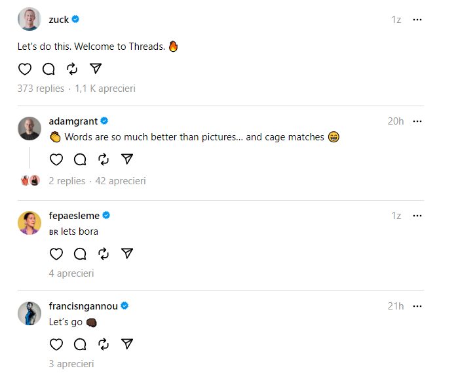Open more options on zuck's post
Viewport: 458px width, 379px height.
417,20
